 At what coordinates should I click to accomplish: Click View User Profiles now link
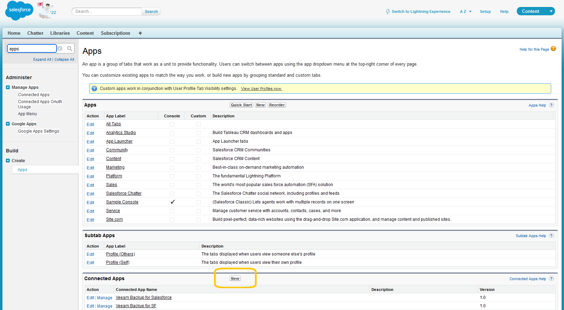click(262, 89)
